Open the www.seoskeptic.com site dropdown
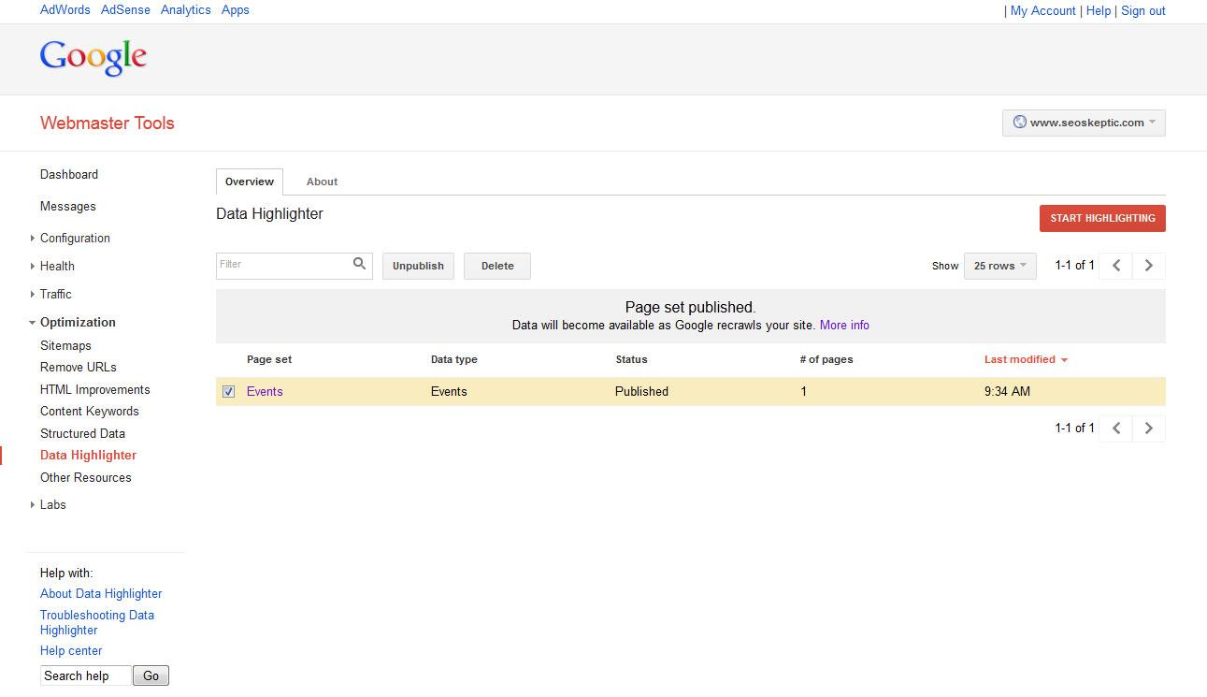Viewport: 1207px width, 697px height. (1084, 123)
